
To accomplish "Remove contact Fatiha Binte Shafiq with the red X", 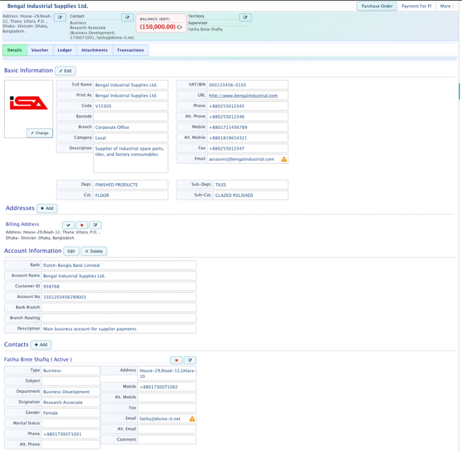I will click(176, 360).
